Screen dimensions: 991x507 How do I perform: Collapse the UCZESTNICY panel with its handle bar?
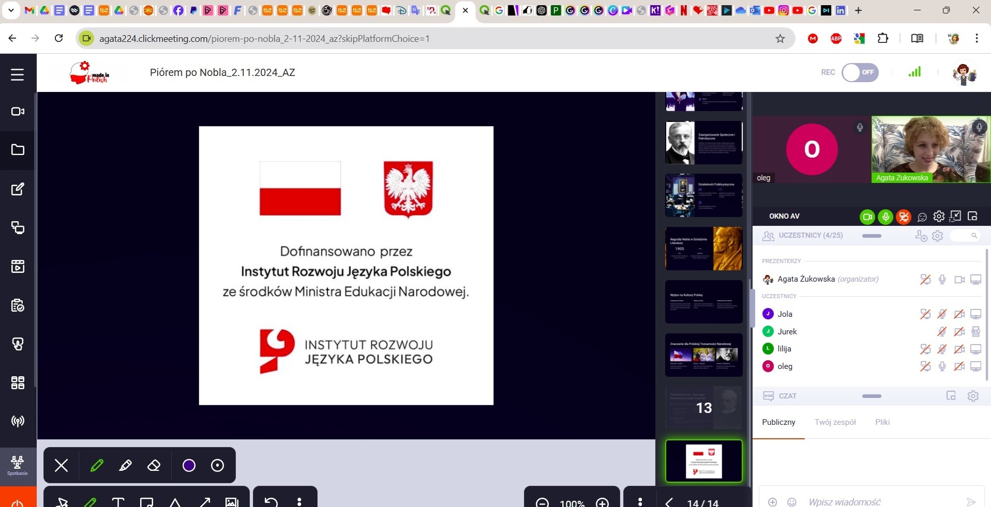pyautogui.click(x=872, y=236)
